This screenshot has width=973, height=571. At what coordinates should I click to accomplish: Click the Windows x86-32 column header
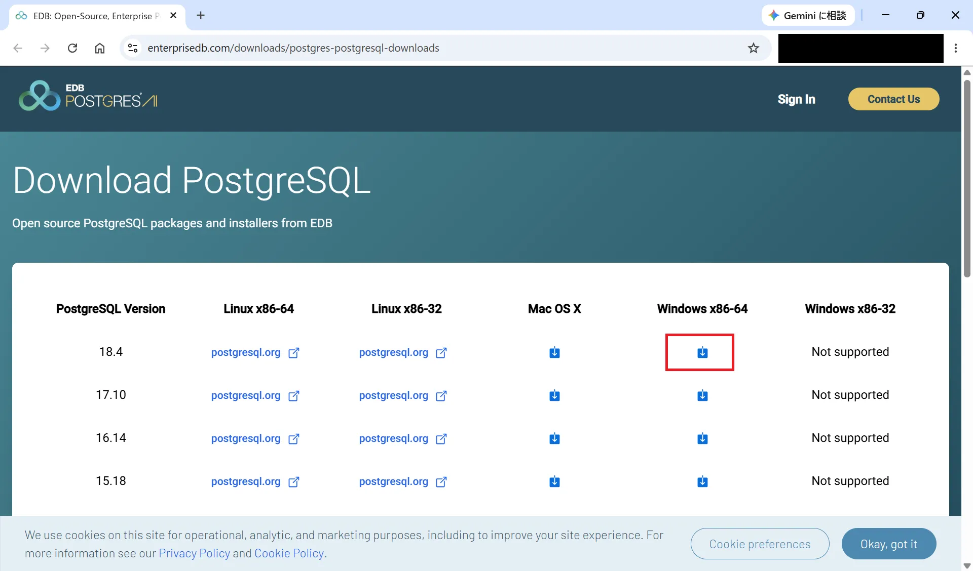click(850, 309)
